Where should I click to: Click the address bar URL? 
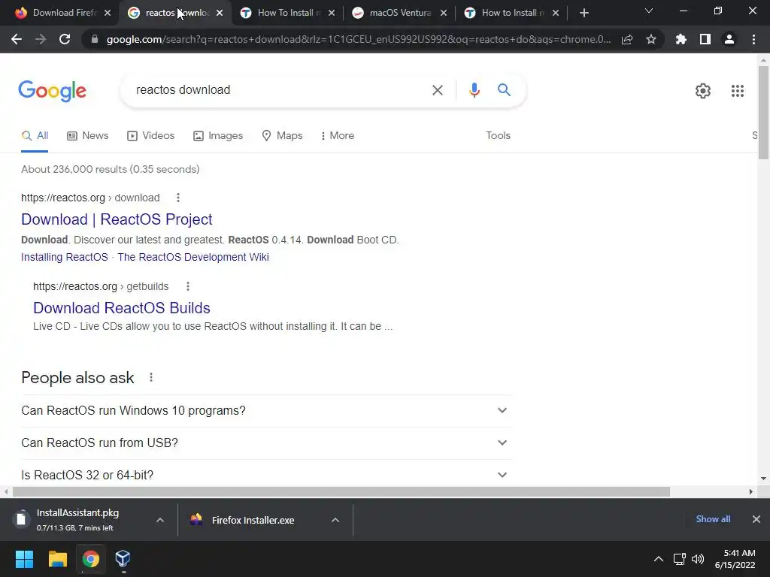pyautogui.click(x=359, y=39)
